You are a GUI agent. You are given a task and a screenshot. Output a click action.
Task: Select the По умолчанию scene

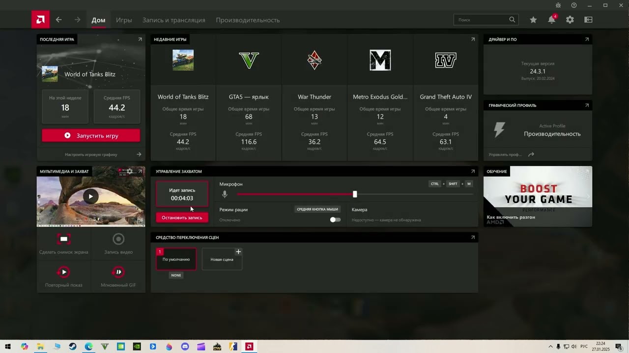click(x=176, y=259)
